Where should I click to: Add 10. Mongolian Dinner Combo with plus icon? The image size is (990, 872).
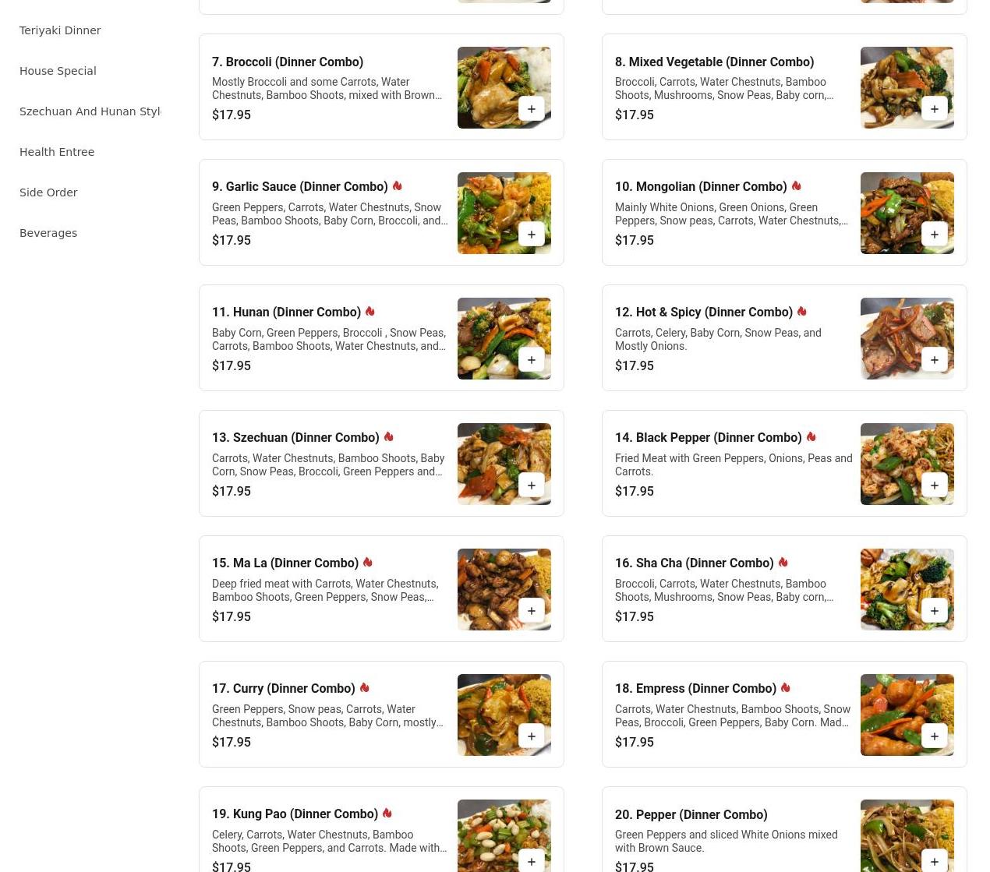click(934, 235)
